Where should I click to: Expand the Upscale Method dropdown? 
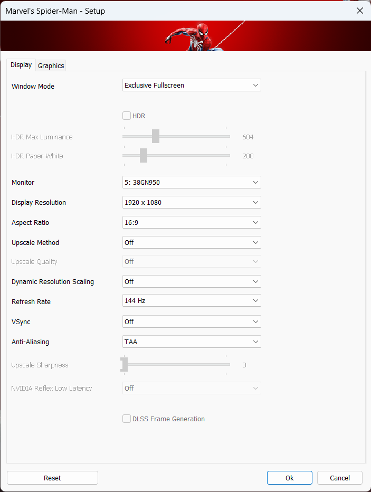click(192, 242)
